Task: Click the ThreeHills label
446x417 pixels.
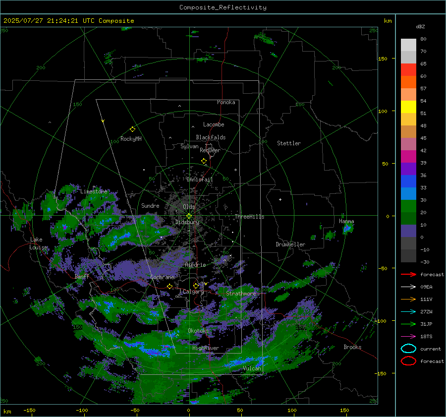Action: tap(249, 217)
